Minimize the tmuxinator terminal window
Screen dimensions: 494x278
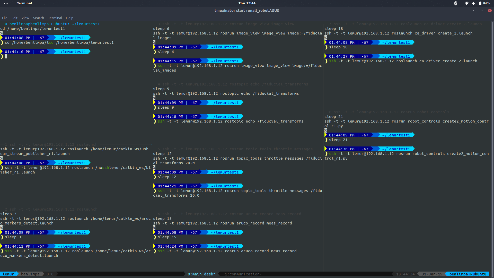[x=473, y=11]
